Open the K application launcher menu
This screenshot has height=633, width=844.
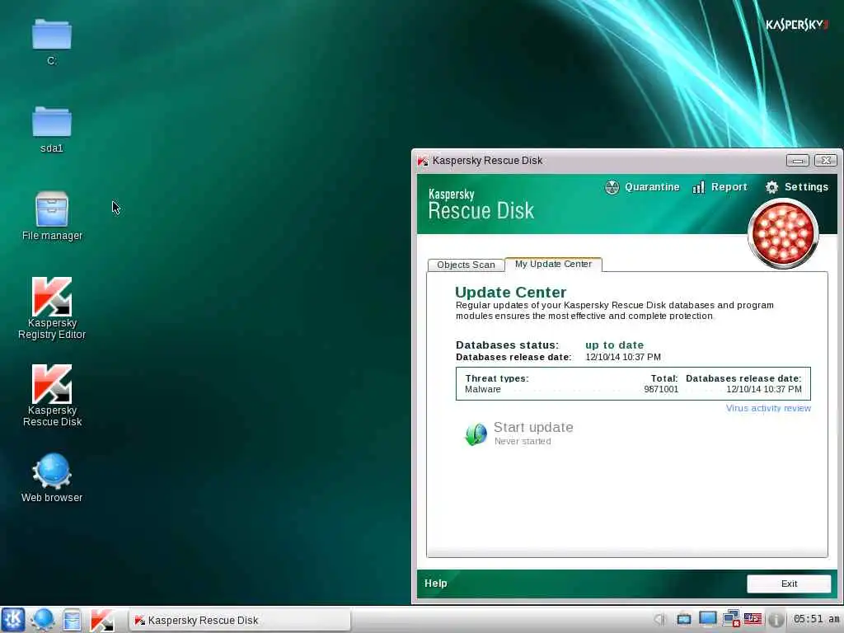pos(13,619)
